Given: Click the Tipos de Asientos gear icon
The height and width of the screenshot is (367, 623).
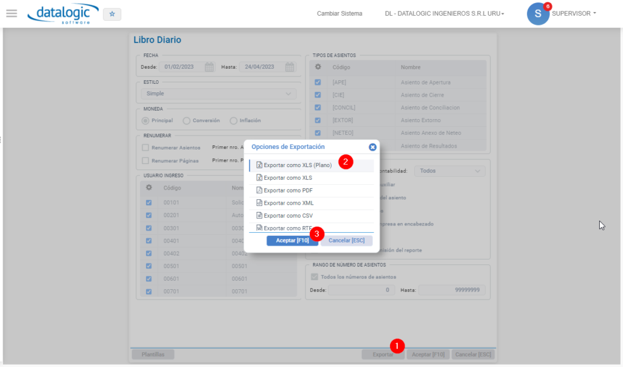Looking at the screenshot, I should pyautogui.click(x=318, y=67).
